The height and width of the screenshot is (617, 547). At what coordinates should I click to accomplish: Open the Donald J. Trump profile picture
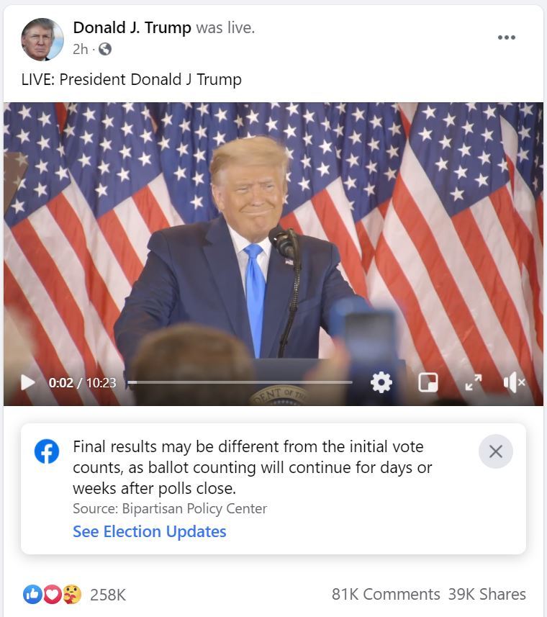point(42,39)
